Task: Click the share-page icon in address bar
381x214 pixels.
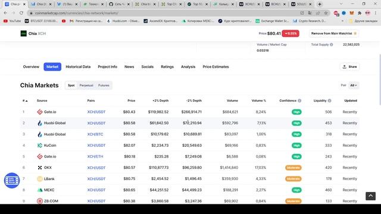Action: pyautogui.click(x=318, y=13)
